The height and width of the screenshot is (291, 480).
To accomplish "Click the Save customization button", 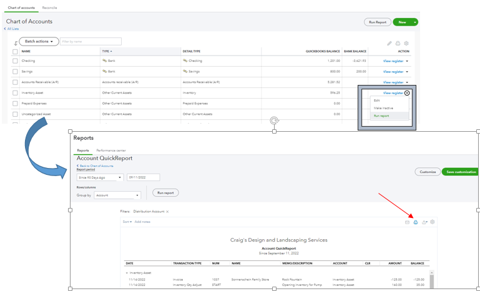I will click(x=461, y=172).
